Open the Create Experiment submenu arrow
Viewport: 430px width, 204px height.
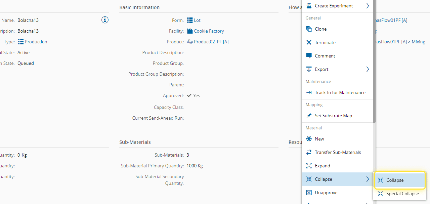(368, 6)
